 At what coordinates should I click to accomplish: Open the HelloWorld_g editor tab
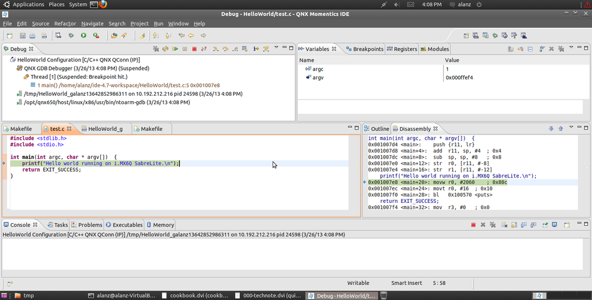(103, 129)
